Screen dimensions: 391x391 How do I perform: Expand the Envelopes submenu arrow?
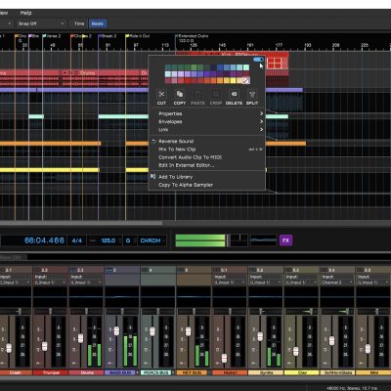pyautogui.click(x=261, y=121)
